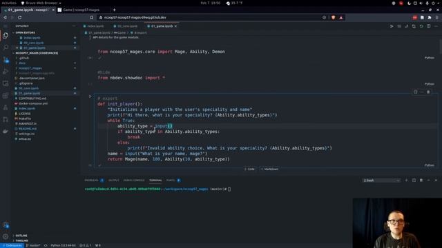Open the Explorer view in activity bar
Image resolution: width=442 pixels, height=248 pixels.
pyautogui.click(x=6, y=35)
